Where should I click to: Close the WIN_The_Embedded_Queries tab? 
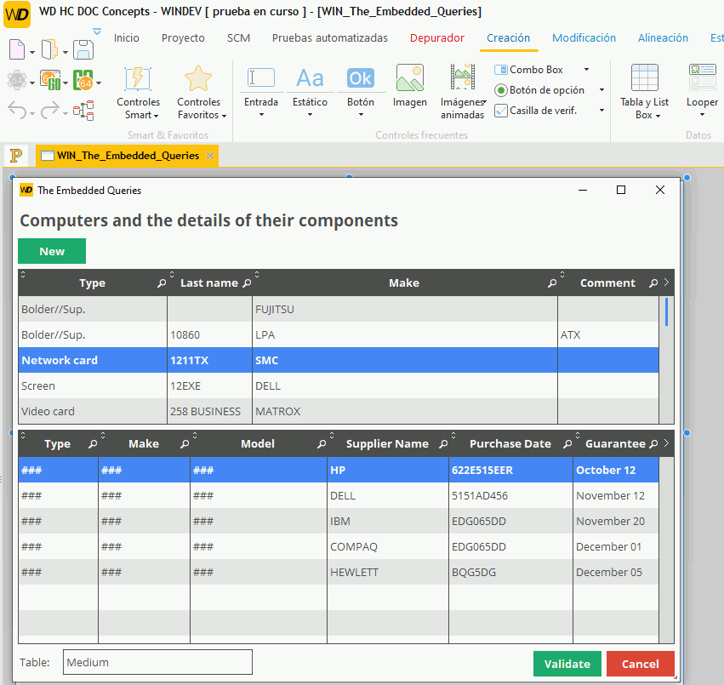210,156
